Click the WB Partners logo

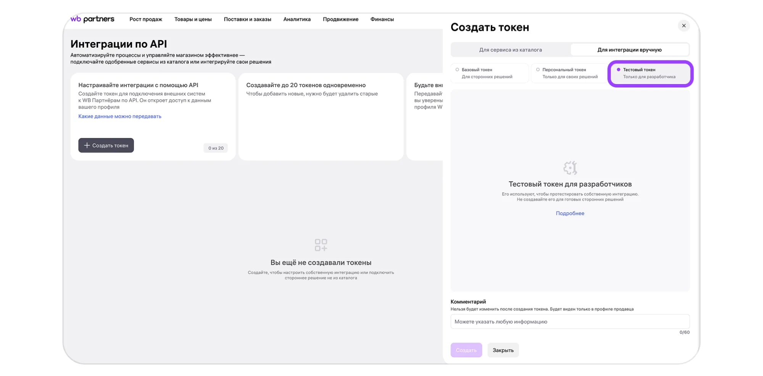point(92,19)
